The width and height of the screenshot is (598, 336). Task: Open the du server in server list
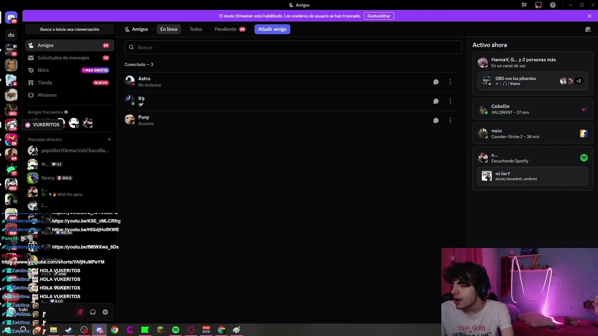pyautogui.click(x=11, y=35)
